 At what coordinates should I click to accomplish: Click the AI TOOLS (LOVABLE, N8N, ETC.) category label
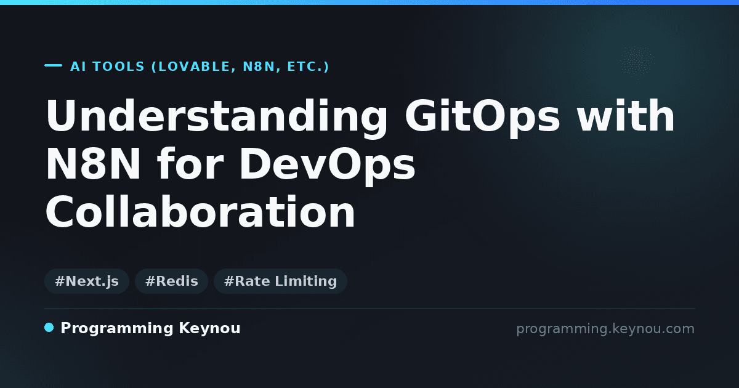pyautogui.click(x=200, y=67)
